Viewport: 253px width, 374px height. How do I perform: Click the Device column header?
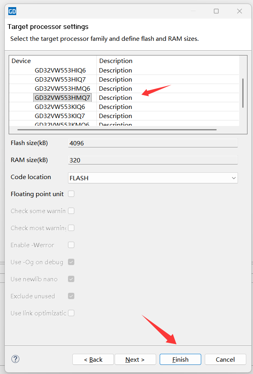click(x=21, y=61)
